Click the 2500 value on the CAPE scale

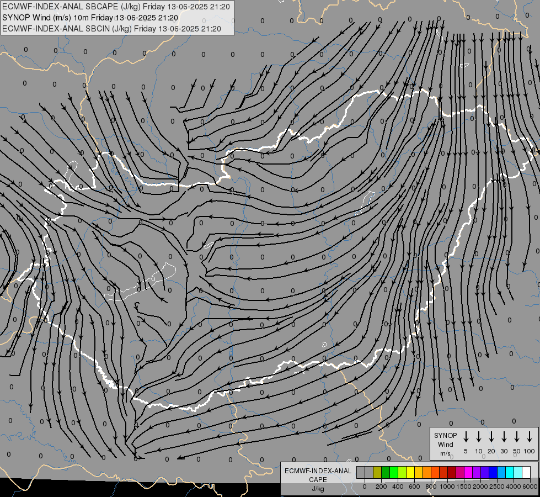pos(497,487)
